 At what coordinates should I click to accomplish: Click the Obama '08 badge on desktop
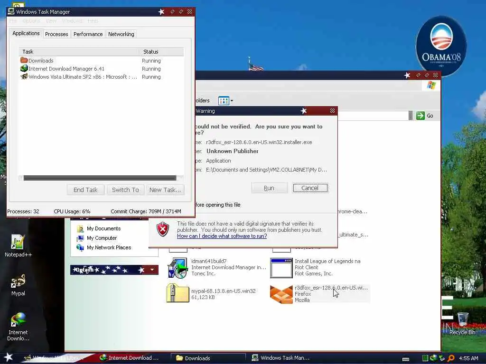click(441, 46)
